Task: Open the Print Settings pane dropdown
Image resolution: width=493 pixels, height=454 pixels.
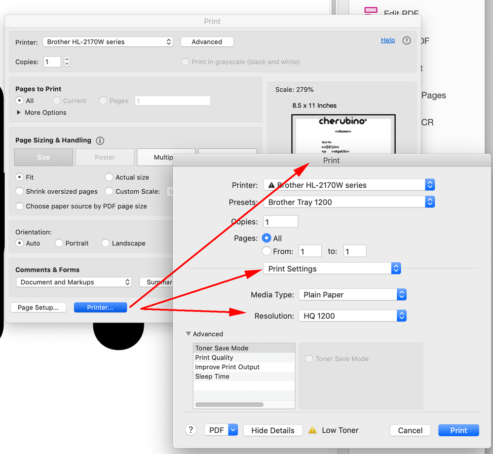Action: (332, 269)
